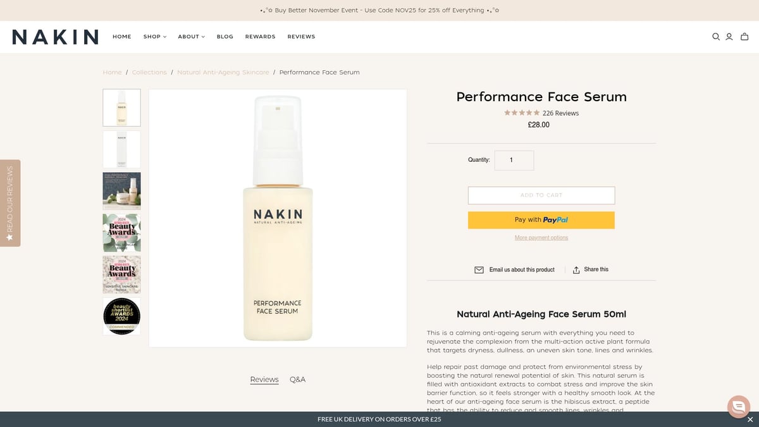Click the account profile icon
This screenshot has height=427, width=759.
point(729,36)
